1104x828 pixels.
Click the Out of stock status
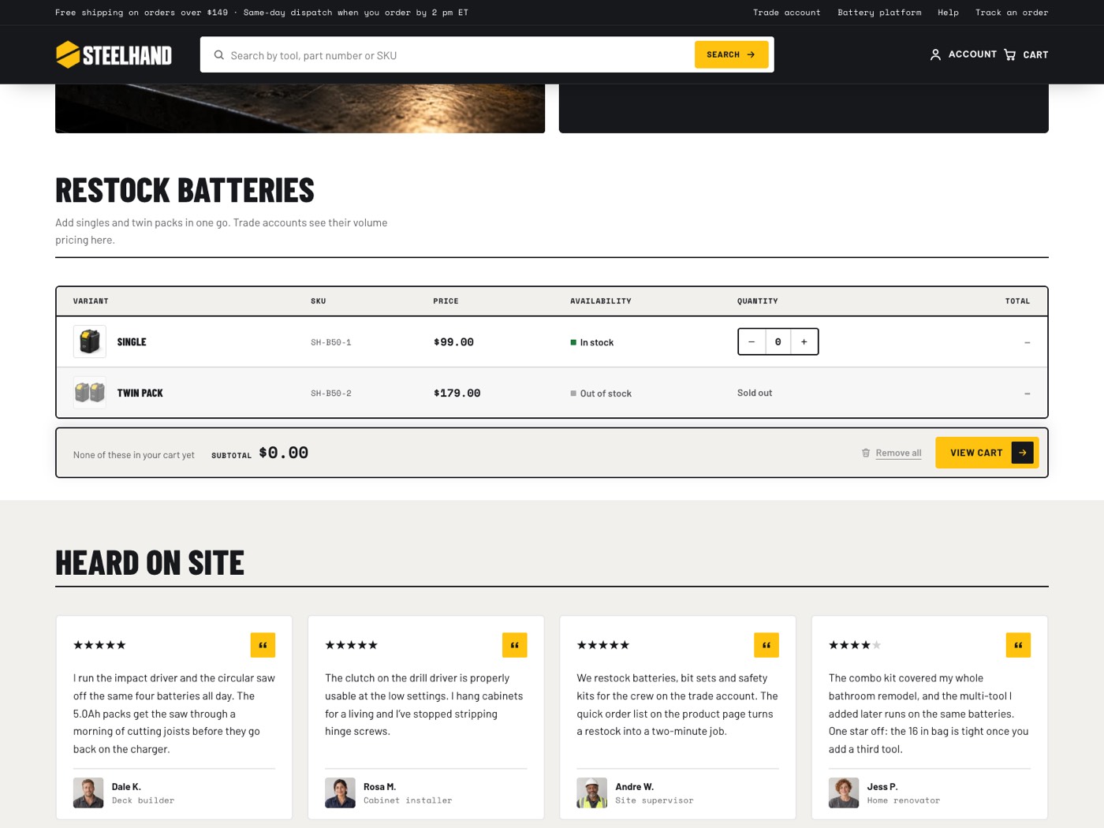(601, 393)
